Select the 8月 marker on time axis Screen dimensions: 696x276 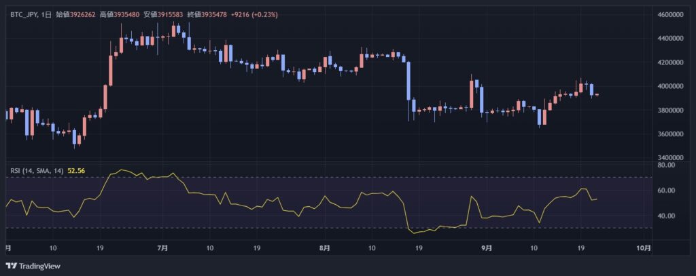click(x=324, y=248)
